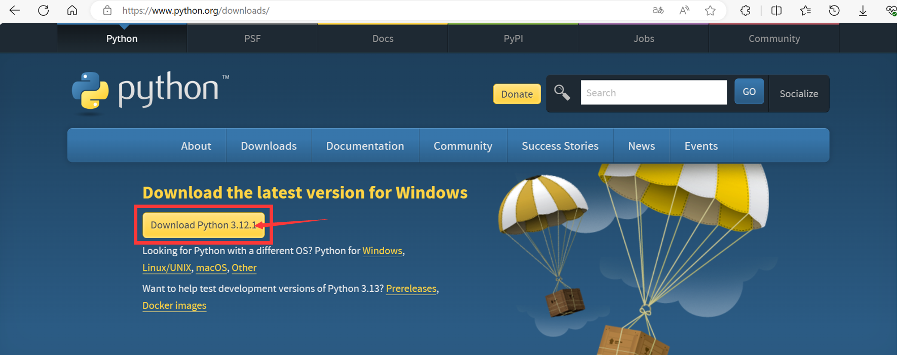
Task: Open the Downloads navigation menu
Action: pyautogui.click(x=269, y=146)
